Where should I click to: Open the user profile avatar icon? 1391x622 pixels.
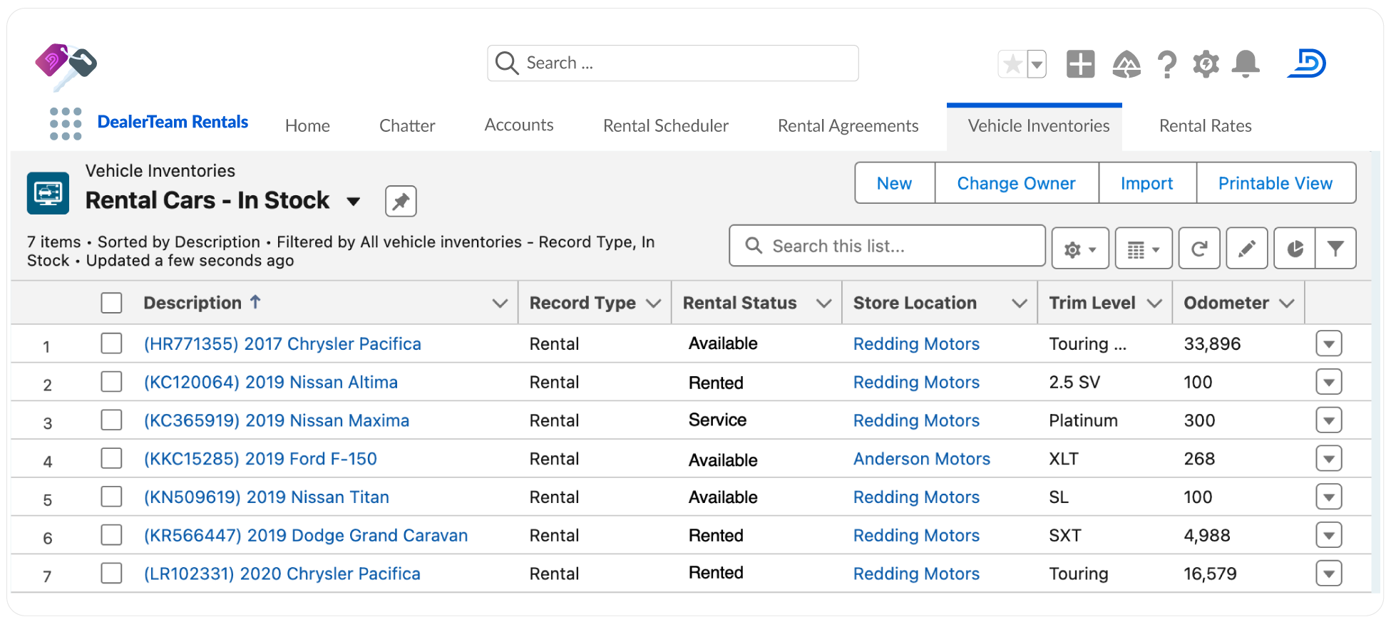(1306, 63)
